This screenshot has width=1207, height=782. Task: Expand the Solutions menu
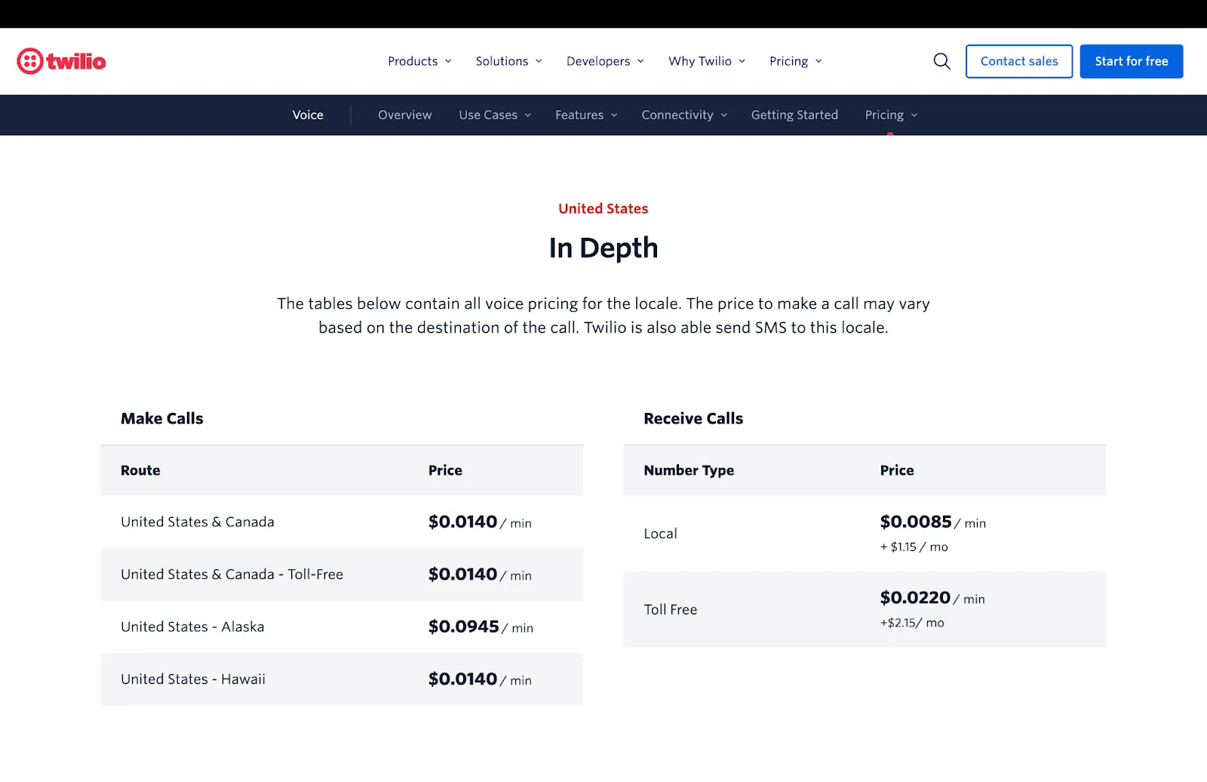point(508,61)
